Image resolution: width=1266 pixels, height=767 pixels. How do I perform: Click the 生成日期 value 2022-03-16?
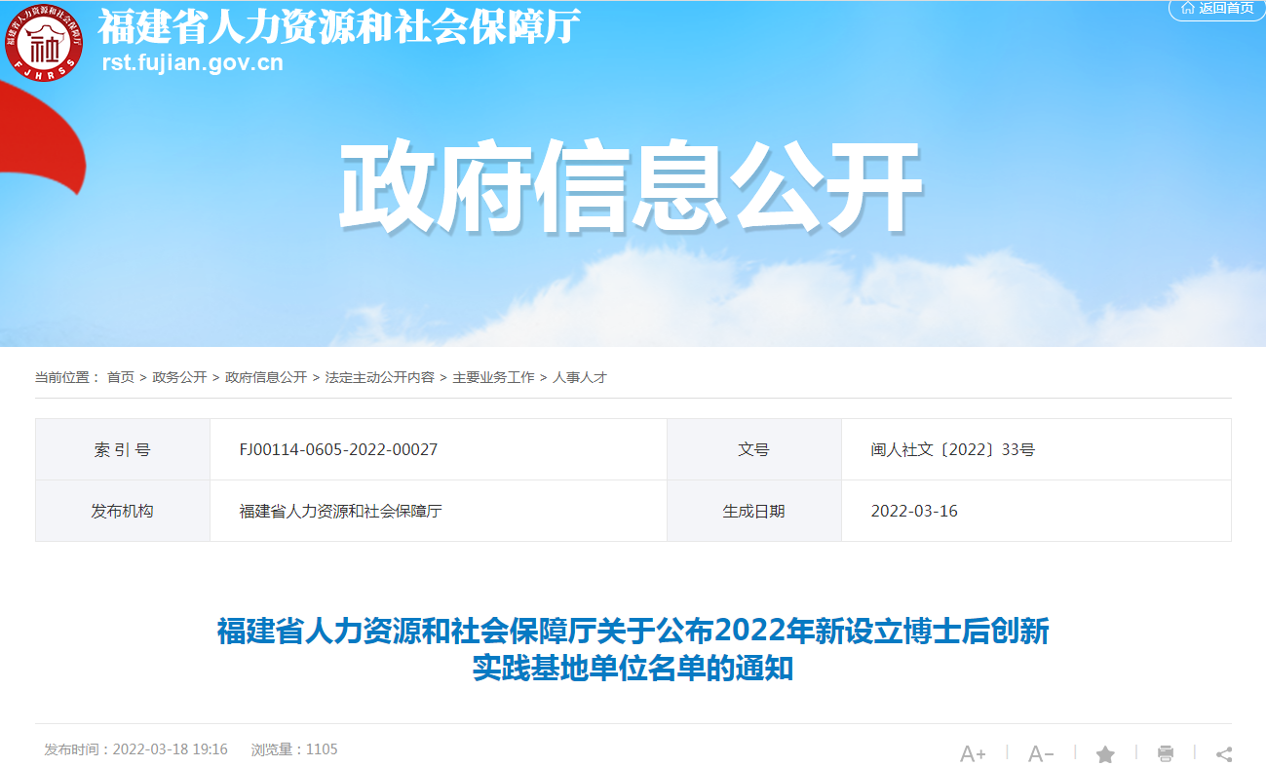[x=913, y=511]
